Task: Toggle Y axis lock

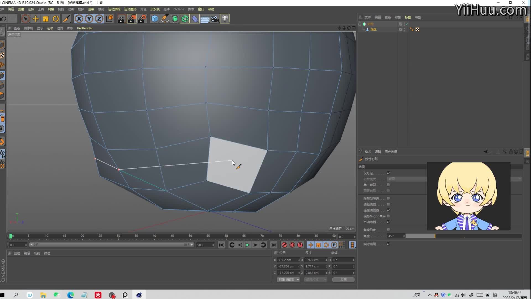Action: click(89, 19)
